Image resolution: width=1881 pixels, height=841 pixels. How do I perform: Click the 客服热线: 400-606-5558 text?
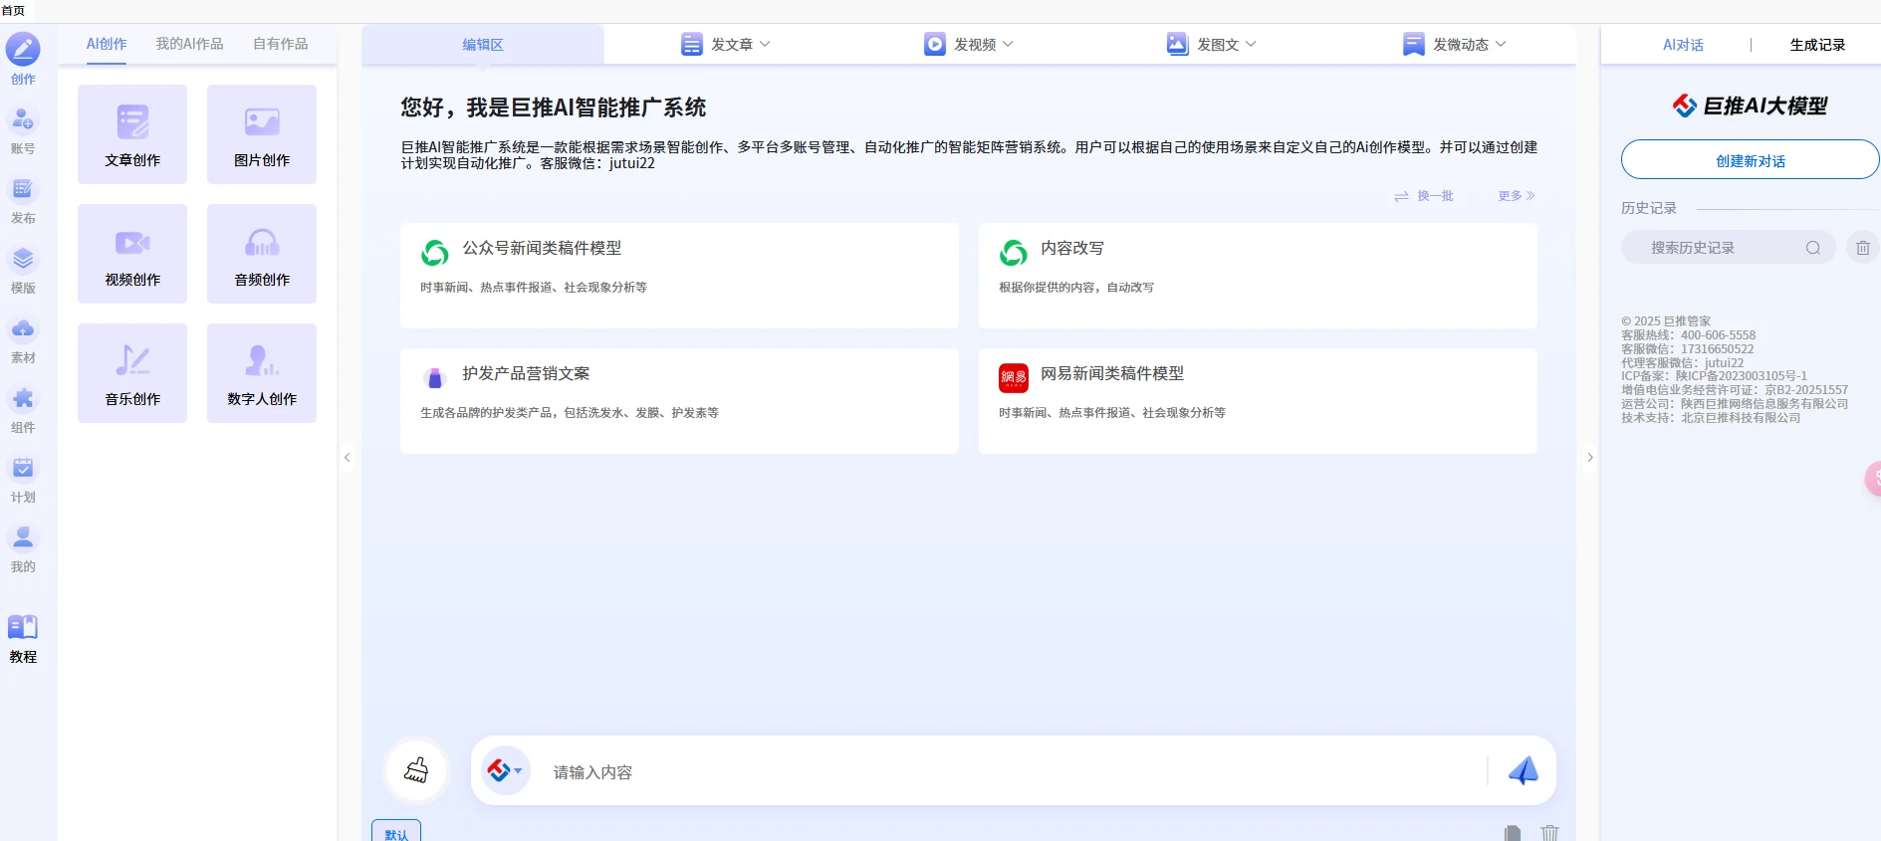pyautogui.click(x=1689, y=335)
